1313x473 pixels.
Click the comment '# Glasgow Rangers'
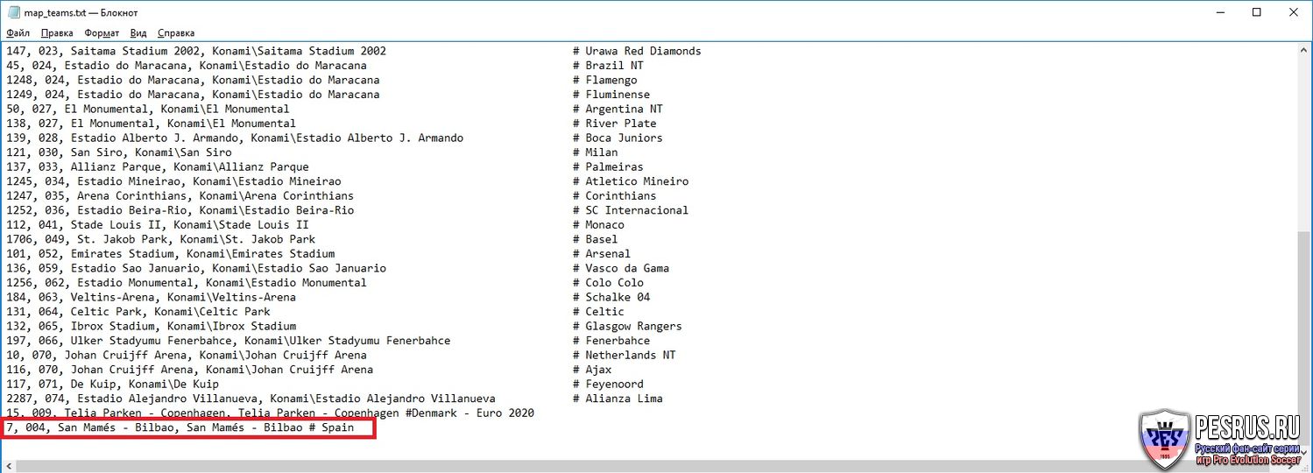[627, 326]
